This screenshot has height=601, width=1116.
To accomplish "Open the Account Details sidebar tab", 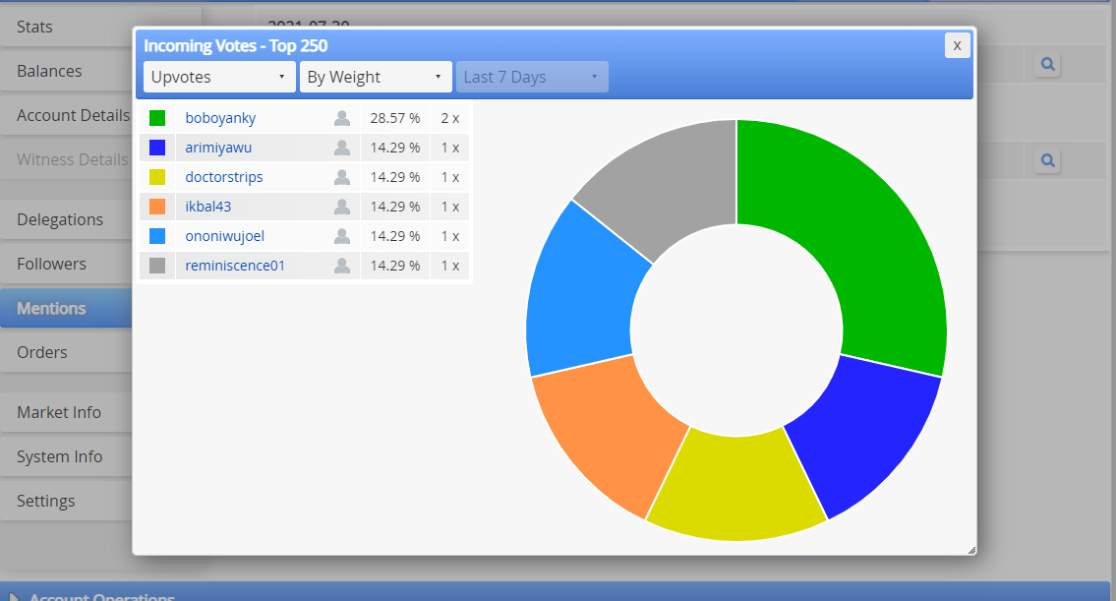I will pyautogui.click(x=66, y=115).
